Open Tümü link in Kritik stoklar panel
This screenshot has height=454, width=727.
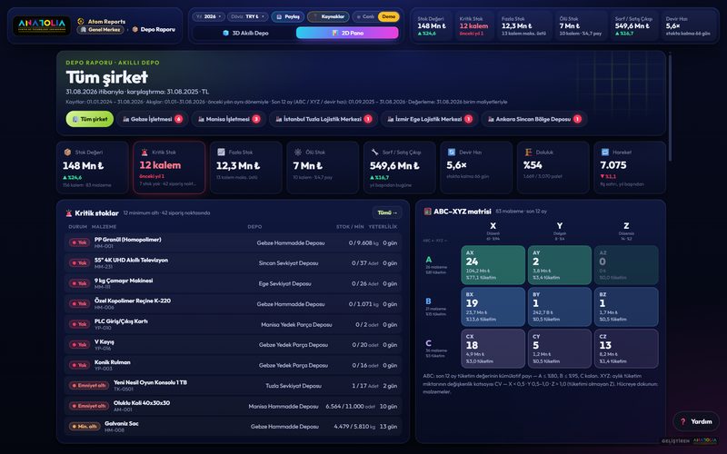point(387,212)
